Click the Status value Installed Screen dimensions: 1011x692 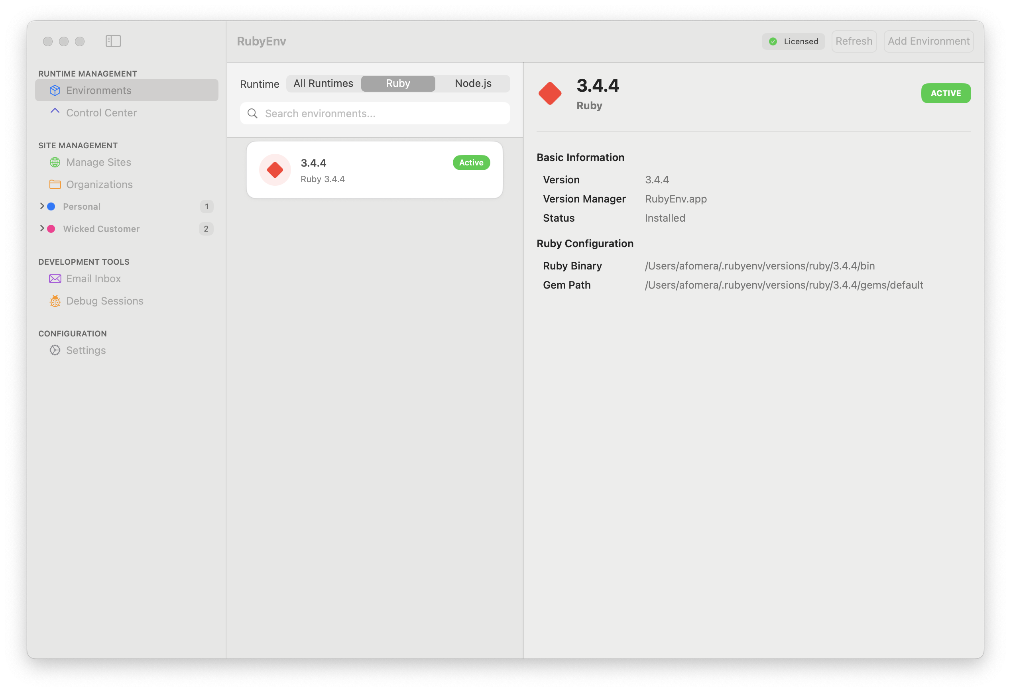pyautogui.click(x=665, y=218)
